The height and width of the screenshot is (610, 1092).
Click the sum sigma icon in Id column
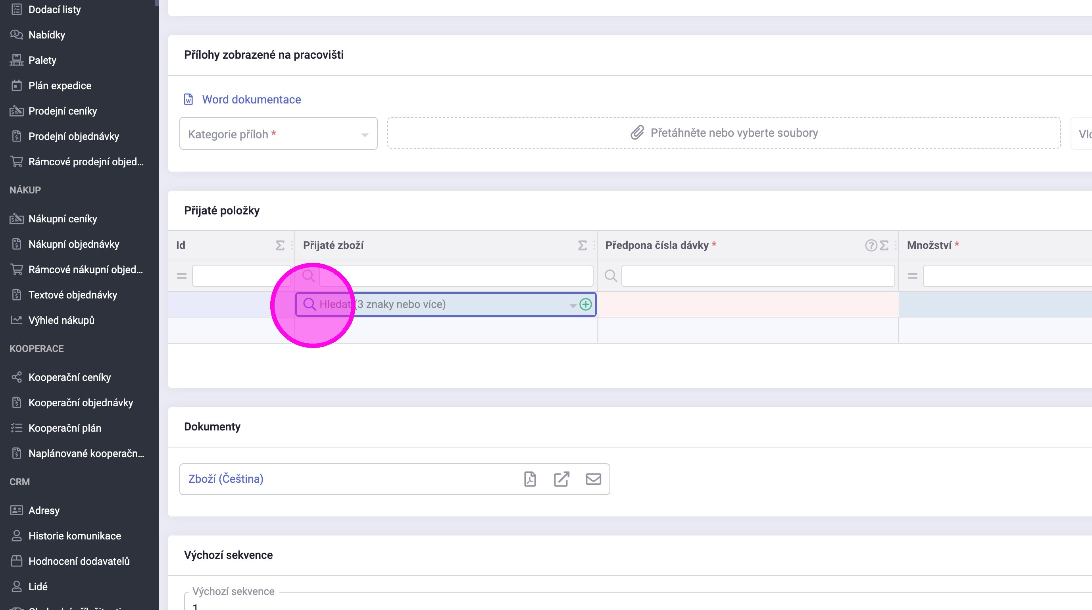click(x=280, y=245)
